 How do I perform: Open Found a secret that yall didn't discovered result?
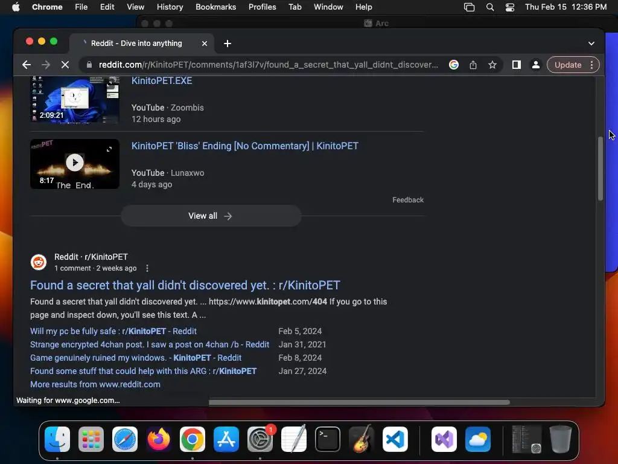(185, 285)
